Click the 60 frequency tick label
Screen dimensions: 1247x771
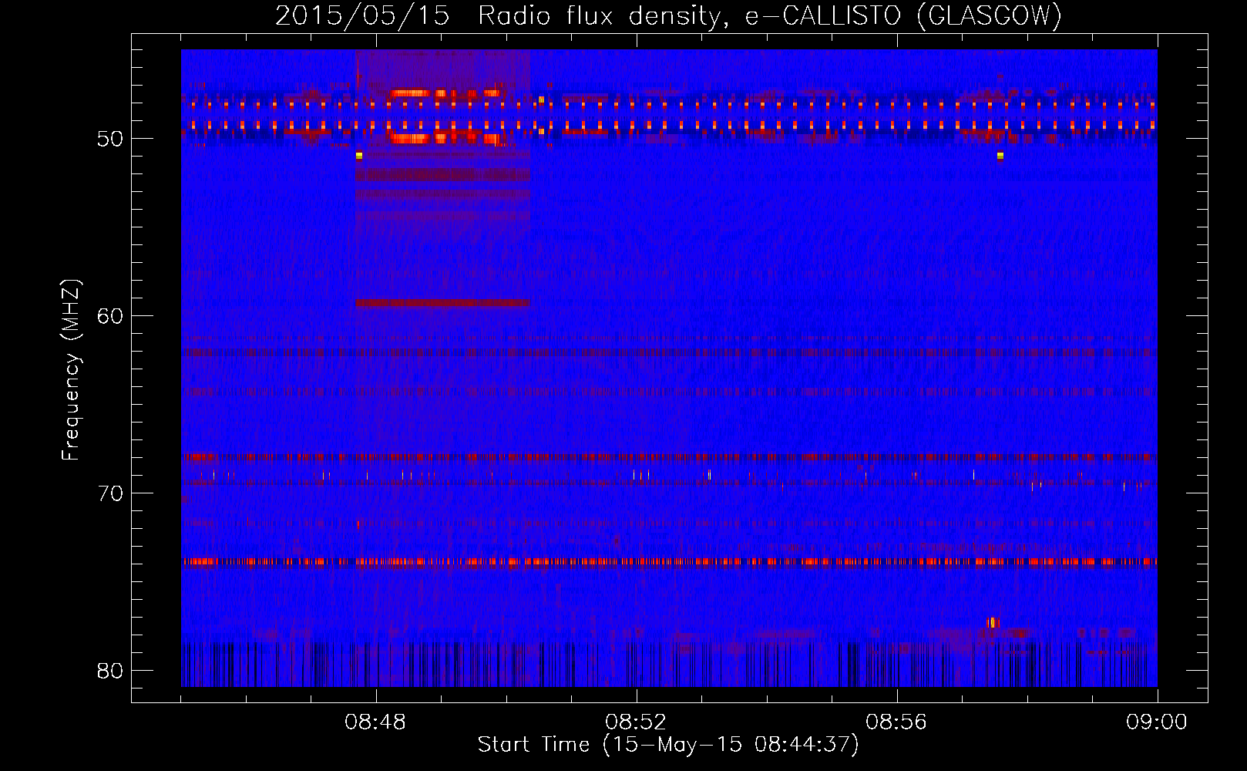(x=111, y=316)
